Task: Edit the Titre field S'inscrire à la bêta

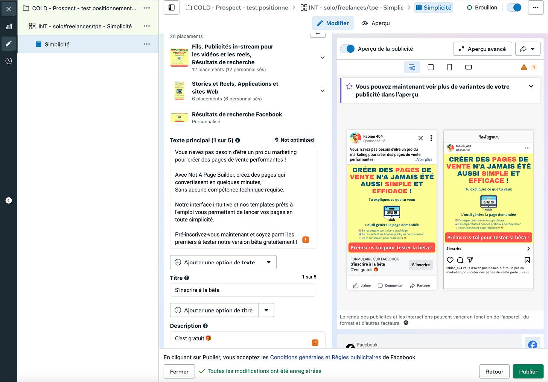Action: coord(243,290)
